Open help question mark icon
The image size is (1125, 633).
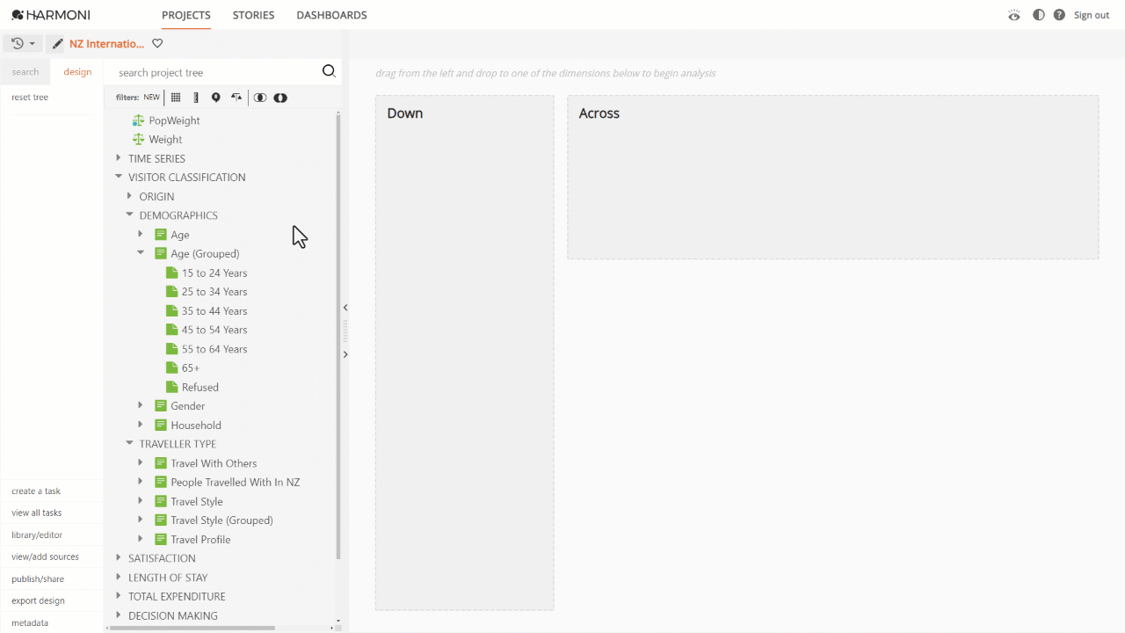pyautogui.click(x=1059, y=15)
